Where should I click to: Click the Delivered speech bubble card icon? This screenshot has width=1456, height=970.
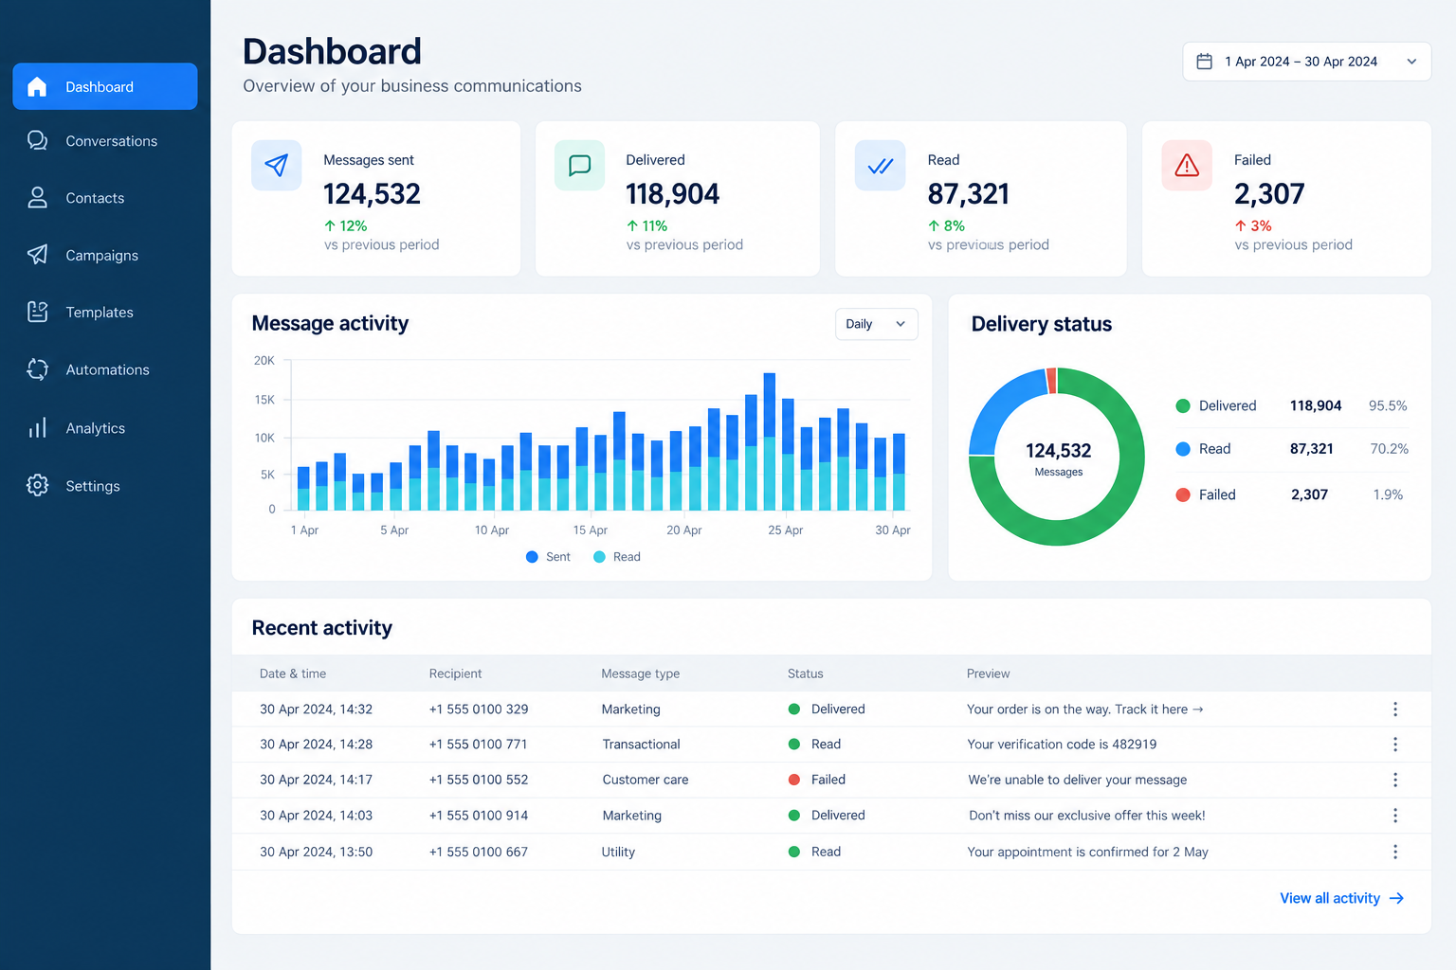pos(579,166)
